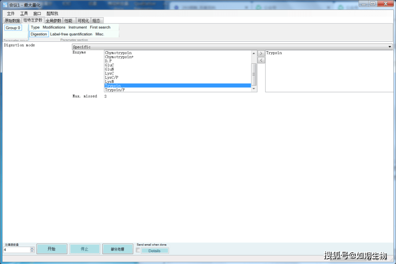Switch to the 性能 tab
This screenshot has height=264, width=396.
(69, 21)
